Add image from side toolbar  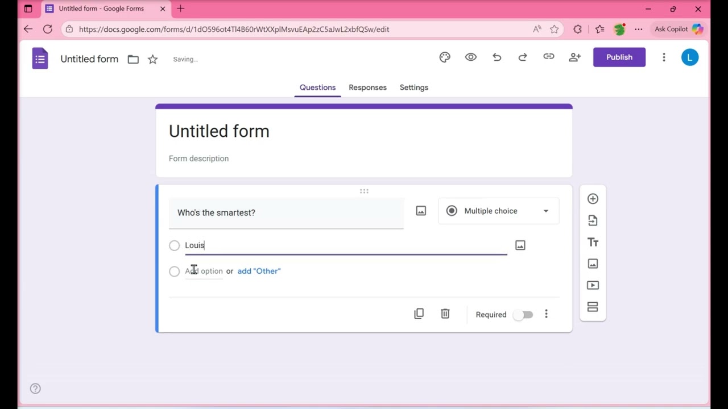[x=593, y=264]
